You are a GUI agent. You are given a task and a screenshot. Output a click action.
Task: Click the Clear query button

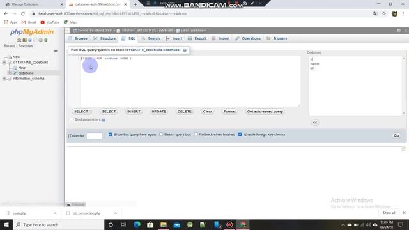(207, 112)
